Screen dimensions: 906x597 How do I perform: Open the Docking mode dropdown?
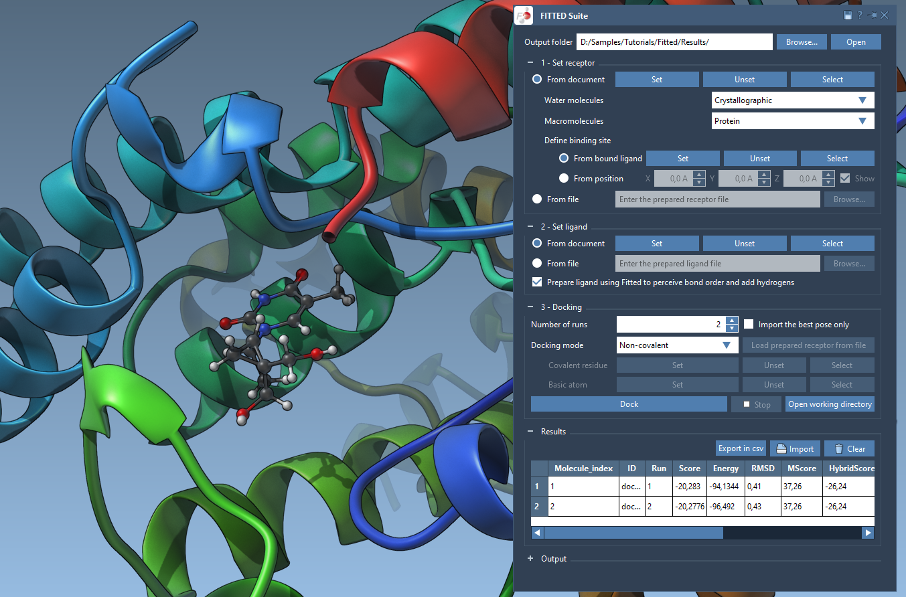click(677, 345)
